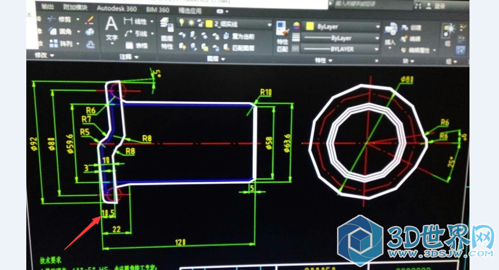This screenshot has width=499, height=270.
Task: Toggle Layer Lock icon in Layers panel
Action: pyautogui.click(x=216, y=37)
